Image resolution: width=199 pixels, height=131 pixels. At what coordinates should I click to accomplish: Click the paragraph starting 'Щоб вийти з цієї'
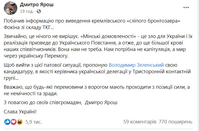click(97, 72)
